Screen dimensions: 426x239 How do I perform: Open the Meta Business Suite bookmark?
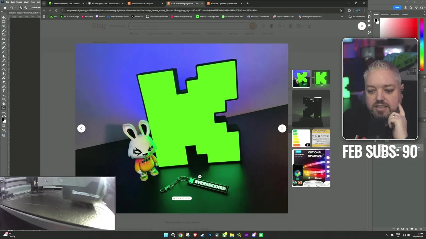(x=118, y=16)
